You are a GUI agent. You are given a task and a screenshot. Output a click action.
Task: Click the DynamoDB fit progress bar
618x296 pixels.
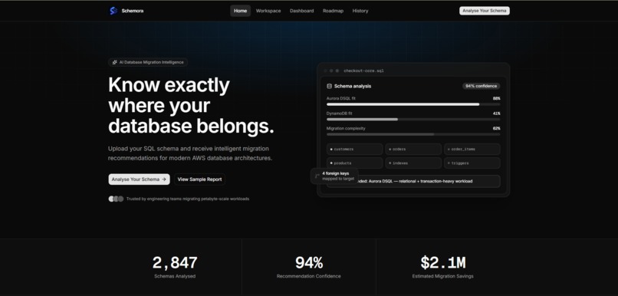pos(413,120)
